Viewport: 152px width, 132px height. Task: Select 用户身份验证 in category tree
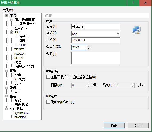(25, 20)
